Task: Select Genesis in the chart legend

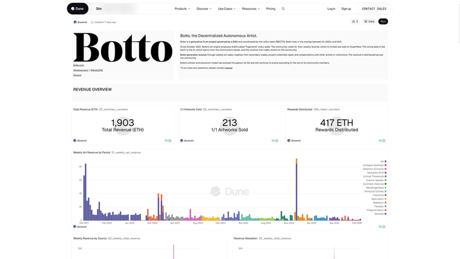Action: [x=380, y=214]
